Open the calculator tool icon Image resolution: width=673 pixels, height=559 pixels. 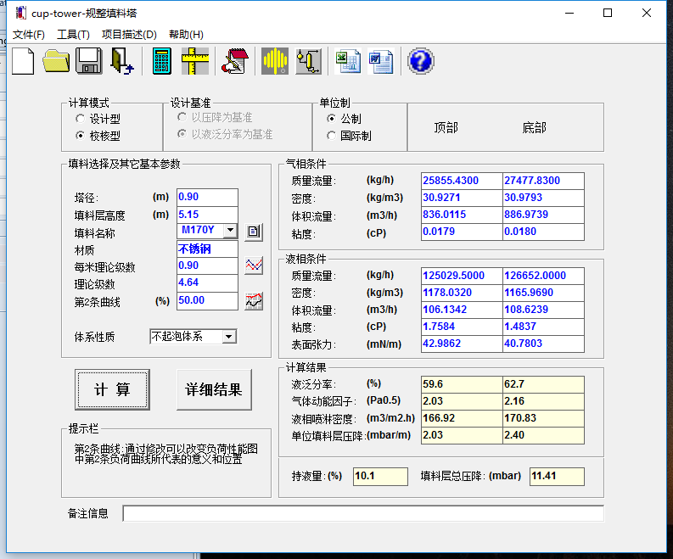coord(162,61)
